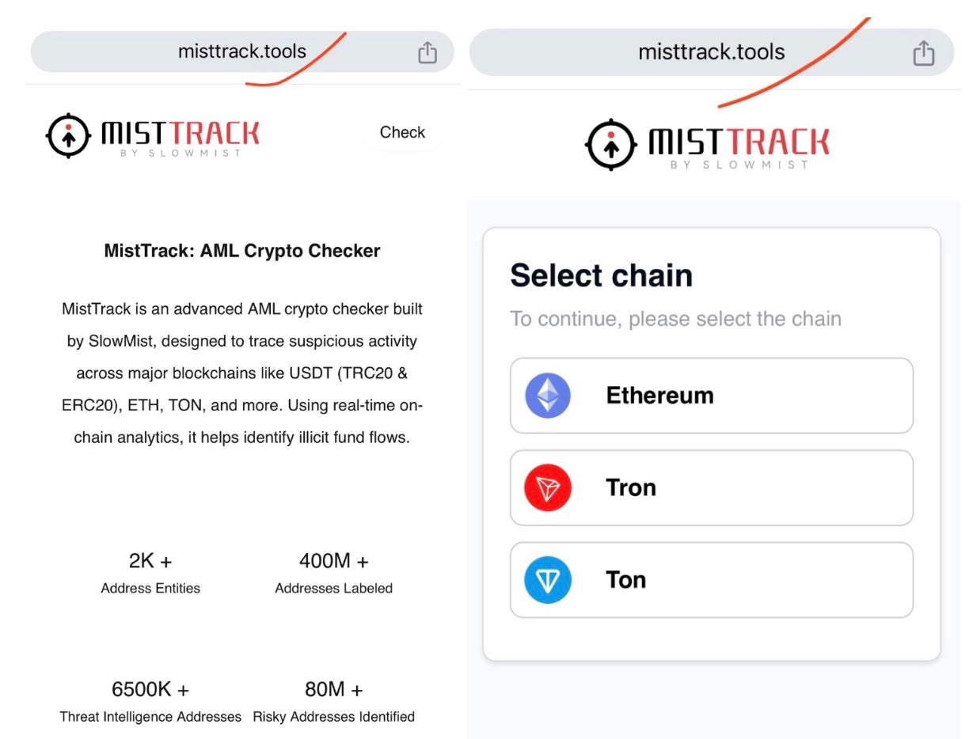Screen dimensions: 969x739
Task: Tap the right misttrack.tools address bar
Action: click(x=711, y=51)
